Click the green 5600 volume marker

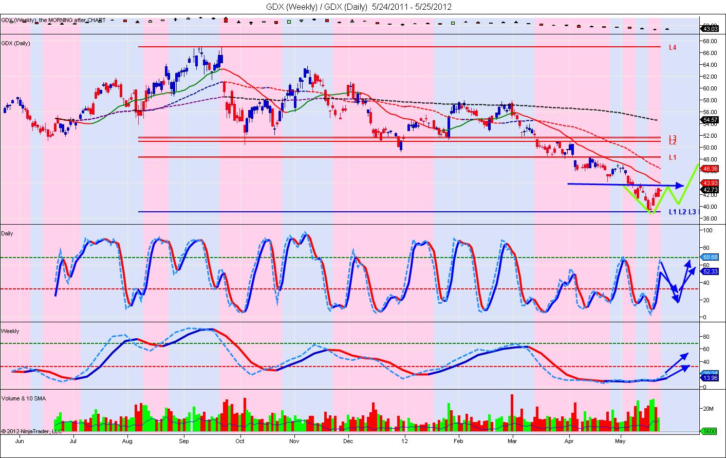coord(710,432)
